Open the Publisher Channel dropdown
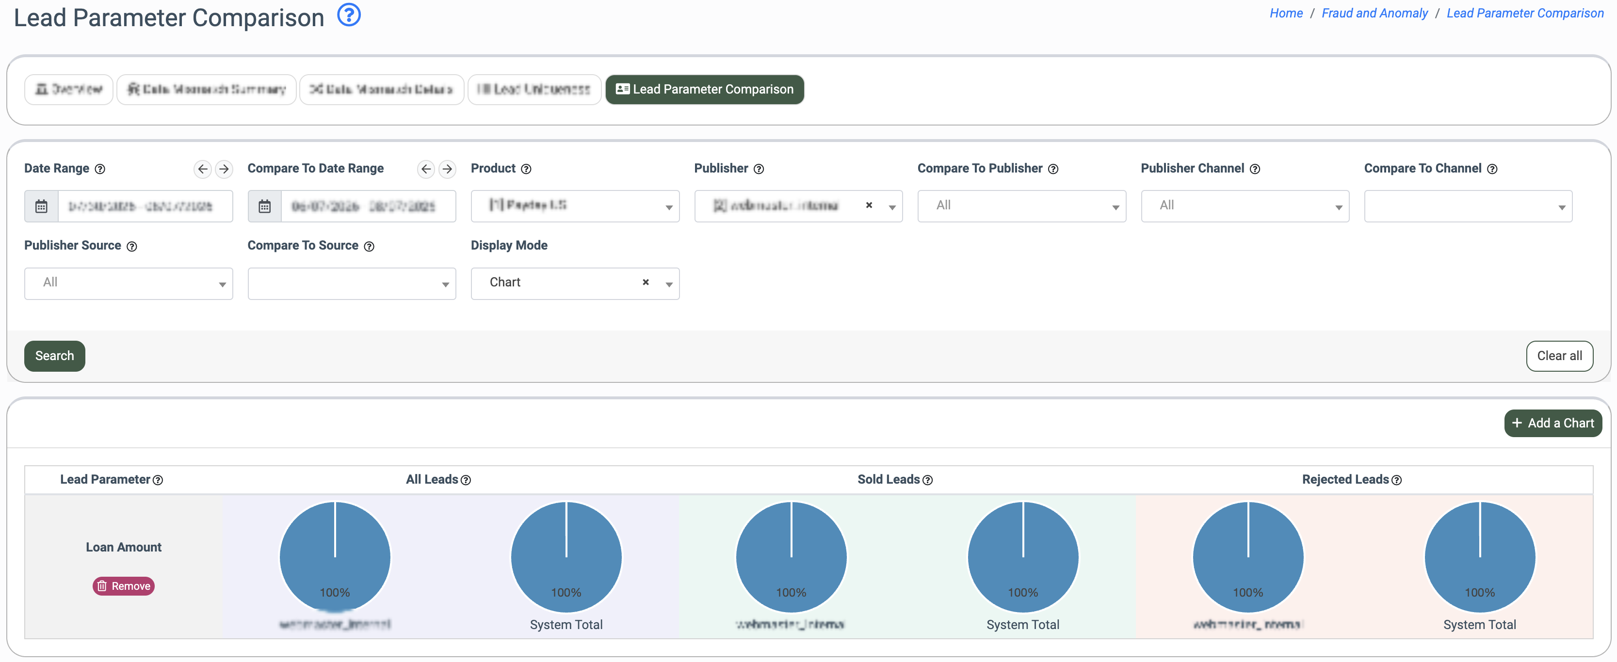Screen dimensions: 1617x662 point(1245,206)
